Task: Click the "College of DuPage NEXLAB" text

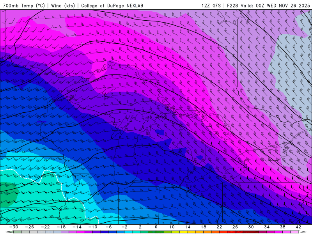Action: (112, 5)
